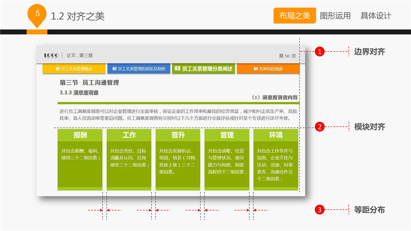
Task: Click the orange slide number 5 badge
Action: tap(38, 14)
